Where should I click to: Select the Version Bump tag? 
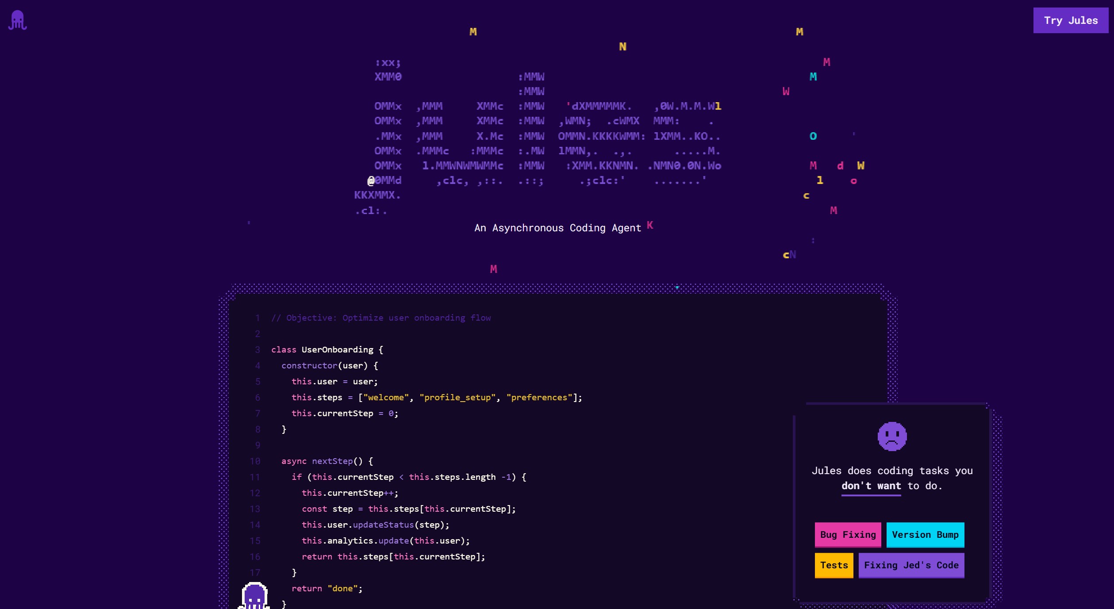pyautogui.click(x=925, y=535)
